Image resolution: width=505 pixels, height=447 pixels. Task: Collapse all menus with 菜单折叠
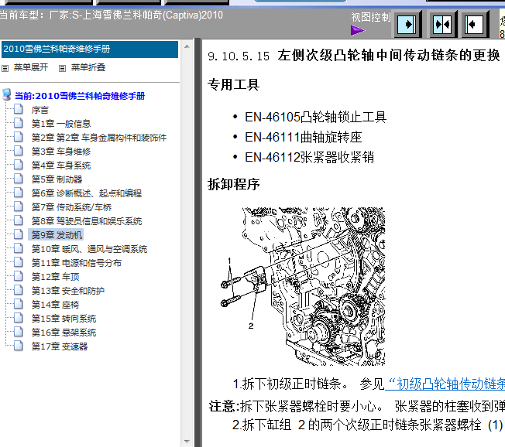click(x=88, y=67)
